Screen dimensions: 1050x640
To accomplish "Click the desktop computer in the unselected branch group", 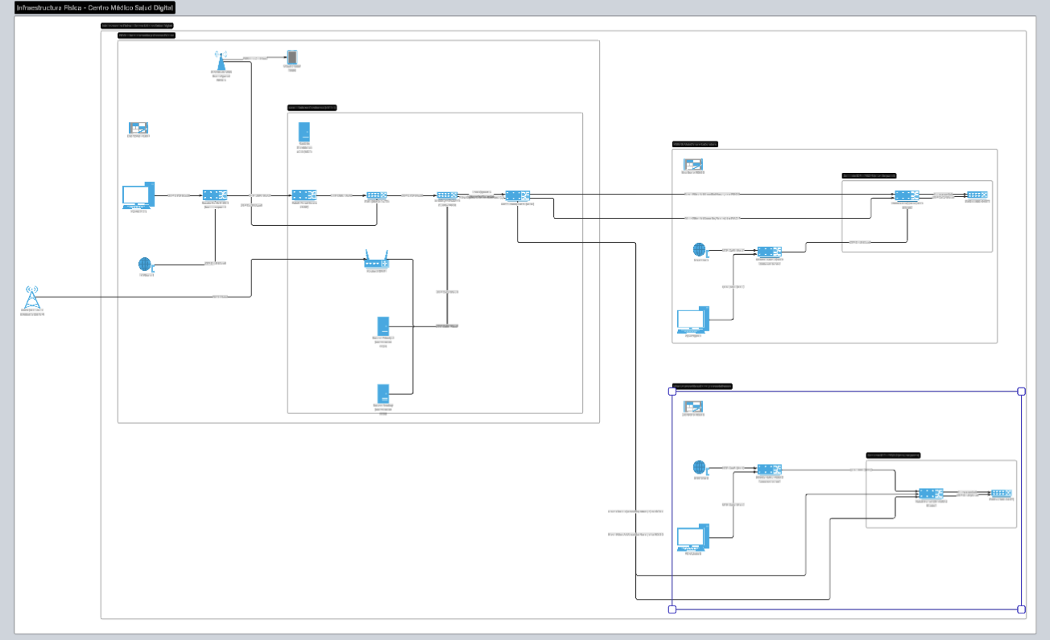I will (x=693, y=320).
